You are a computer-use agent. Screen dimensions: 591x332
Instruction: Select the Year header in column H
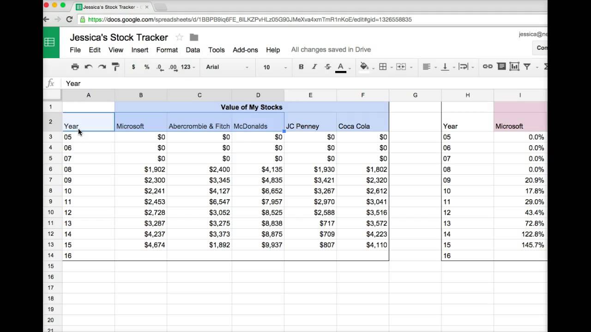pos(468,122)
